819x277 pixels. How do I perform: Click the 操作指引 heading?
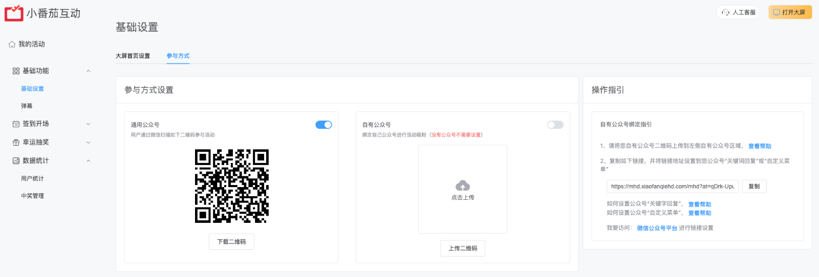[608, 90]
